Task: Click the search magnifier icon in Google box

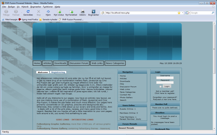Action: coord(213,13)
